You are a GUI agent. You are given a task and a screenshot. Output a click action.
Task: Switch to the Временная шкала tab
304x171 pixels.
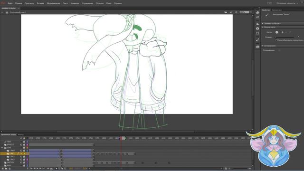(x=9, y=134)
